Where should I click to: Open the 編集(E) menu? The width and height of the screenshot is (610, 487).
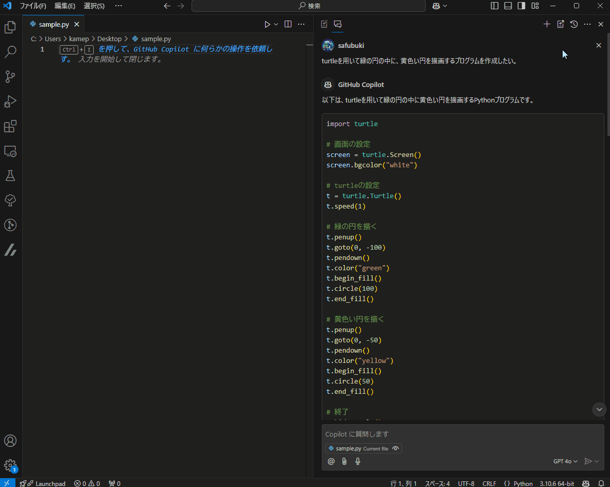point(64,6)
